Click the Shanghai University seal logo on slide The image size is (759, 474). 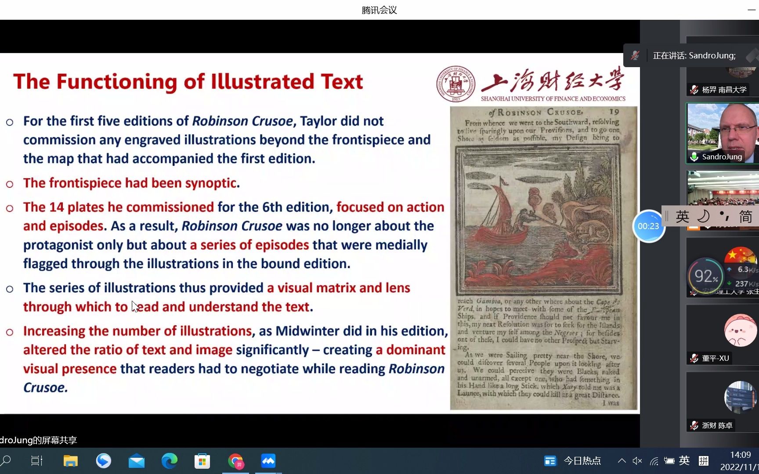[x=456, y=83]
